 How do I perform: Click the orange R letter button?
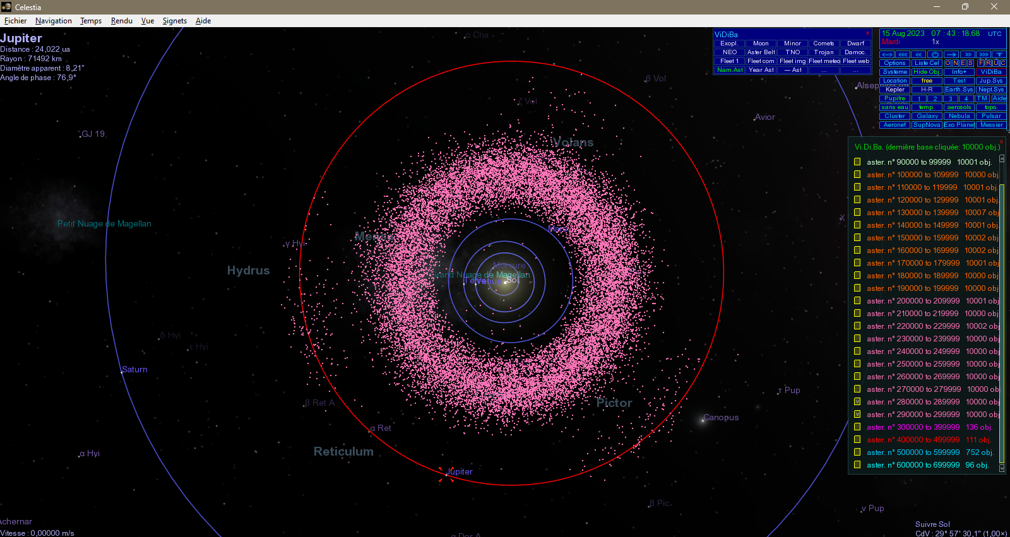989,63
